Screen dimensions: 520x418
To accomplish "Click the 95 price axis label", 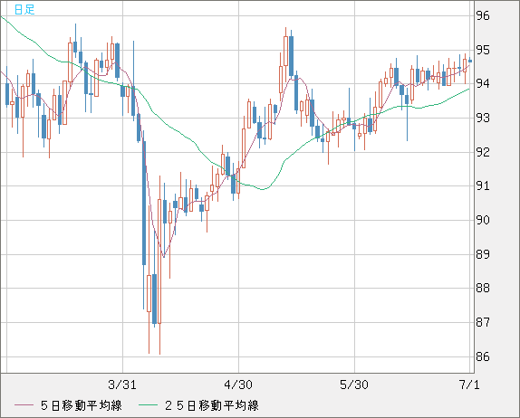I will (483, 50).
